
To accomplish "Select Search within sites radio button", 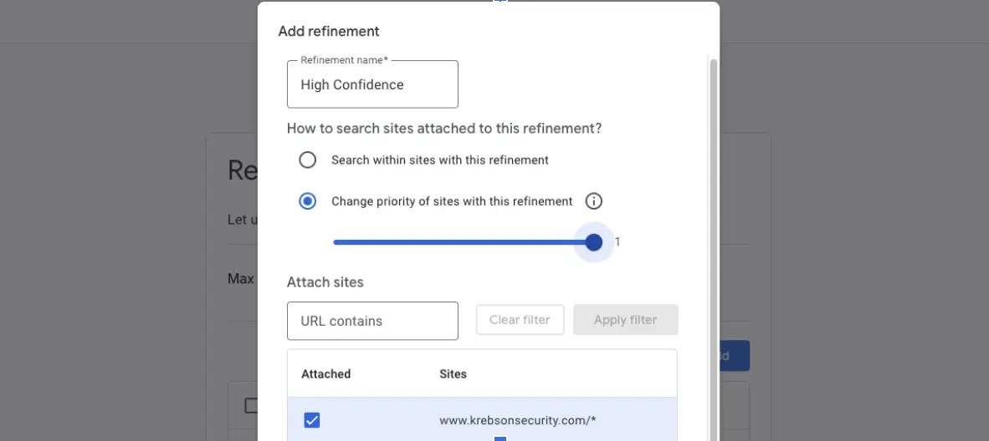I will tap(307, 160).
